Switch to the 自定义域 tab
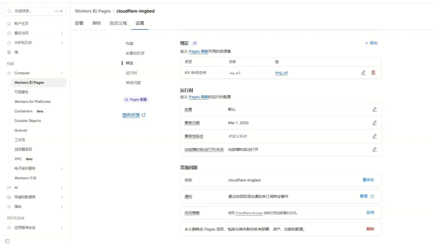Image resolution: width=433 pixels, height=244 pixels. [118, 23]
